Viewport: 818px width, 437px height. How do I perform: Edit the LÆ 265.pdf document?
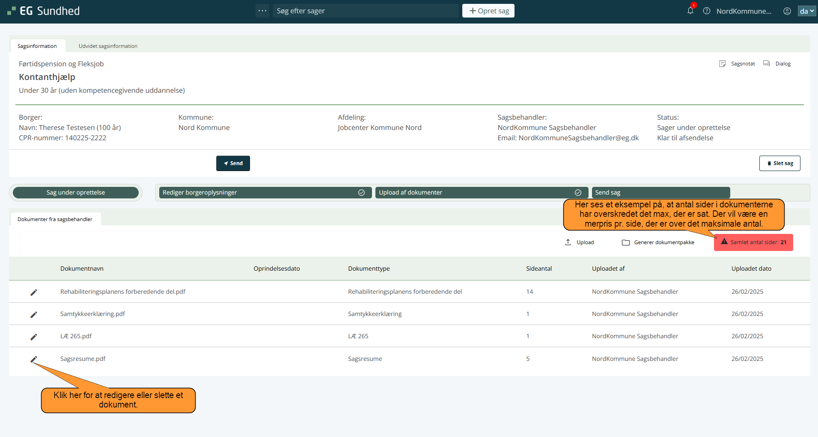(34, 337)
